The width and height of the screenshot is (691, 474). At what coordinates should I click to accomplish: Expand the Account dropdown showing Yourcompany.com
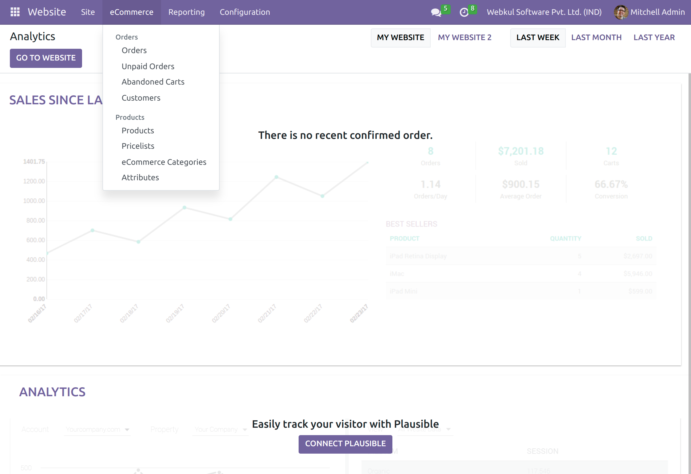(97, 429)
